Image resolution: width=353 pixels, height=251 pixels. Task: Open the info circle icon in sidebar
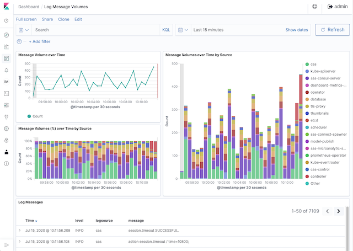pos(6,164)
